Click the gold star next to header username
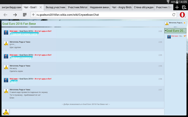This screenshot has width=188, height=117. pyautogui.click(x=184, y=23)
